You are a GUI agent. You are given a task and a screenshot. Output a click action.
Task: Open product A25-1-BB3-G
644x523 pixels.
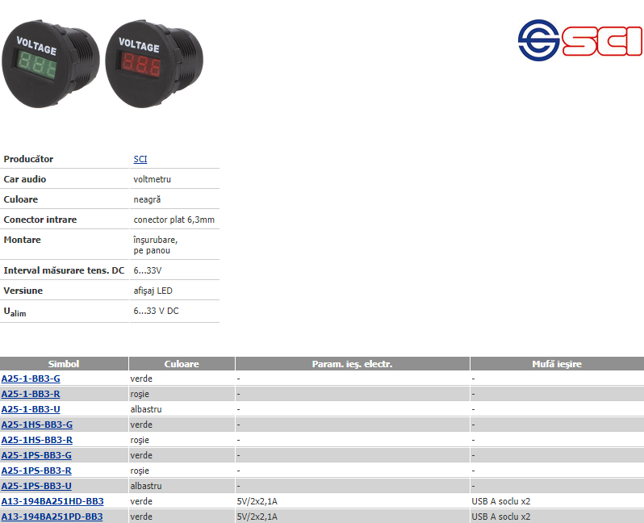31,379
